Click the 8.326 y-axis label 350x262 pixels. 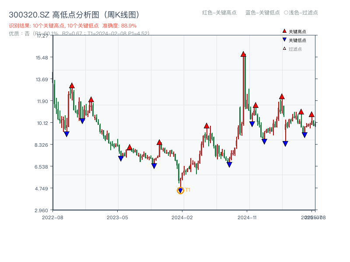click(41, 145)
